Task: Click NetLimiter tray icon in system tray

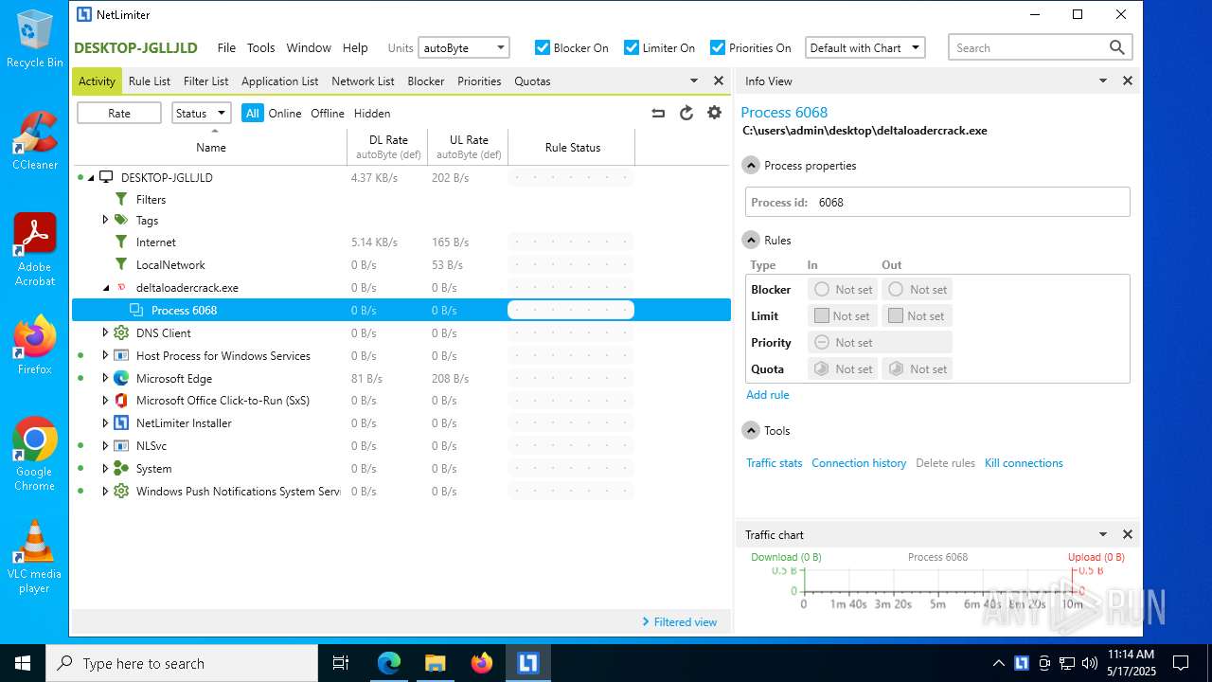Action: click(1022, 663)
